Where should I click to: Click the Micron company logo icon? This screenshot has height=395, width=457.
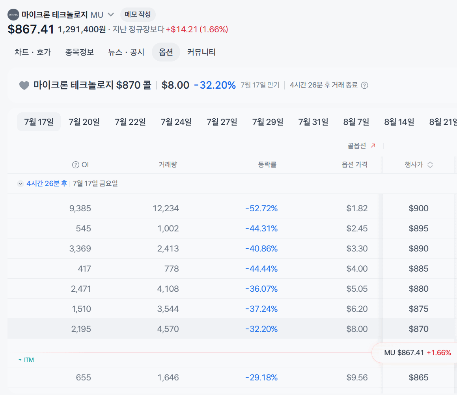(13, 15)
